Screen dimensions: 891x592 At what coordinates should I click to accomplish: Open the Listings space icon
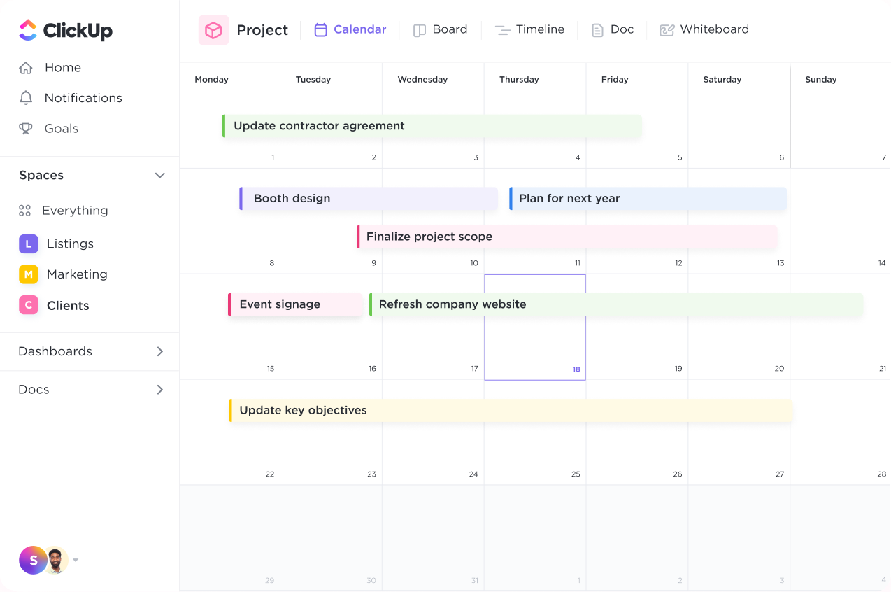coord(28,244)
